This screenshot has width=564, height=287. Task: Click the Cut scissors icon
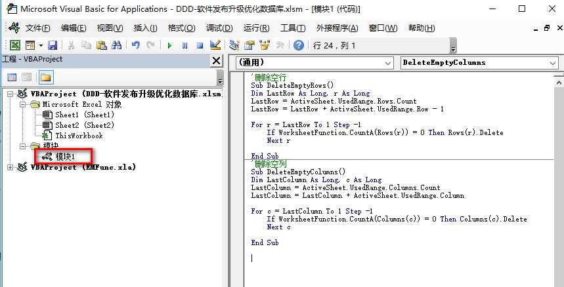[x=71, y=45]
